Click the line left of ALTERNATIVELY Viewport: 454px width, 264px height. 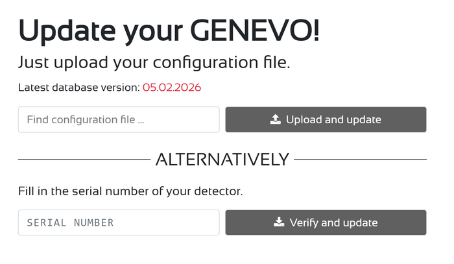84,160
